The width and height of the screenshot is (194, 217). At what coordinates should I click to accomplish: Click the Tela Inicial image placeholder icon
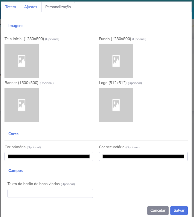coord(22,61)
